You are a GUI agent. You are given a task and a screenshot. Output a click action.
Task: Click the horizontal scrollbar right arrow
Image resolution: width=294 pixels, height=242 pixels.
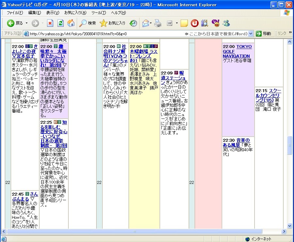click(284, 231)
